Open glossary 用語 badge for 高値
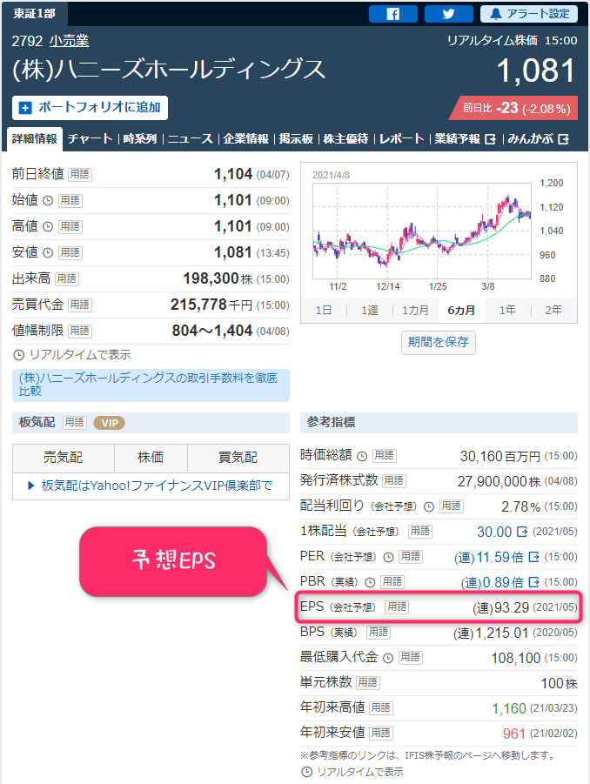Image resolution: width=590 pixels, height=784 pixels. tap(70, 226)
